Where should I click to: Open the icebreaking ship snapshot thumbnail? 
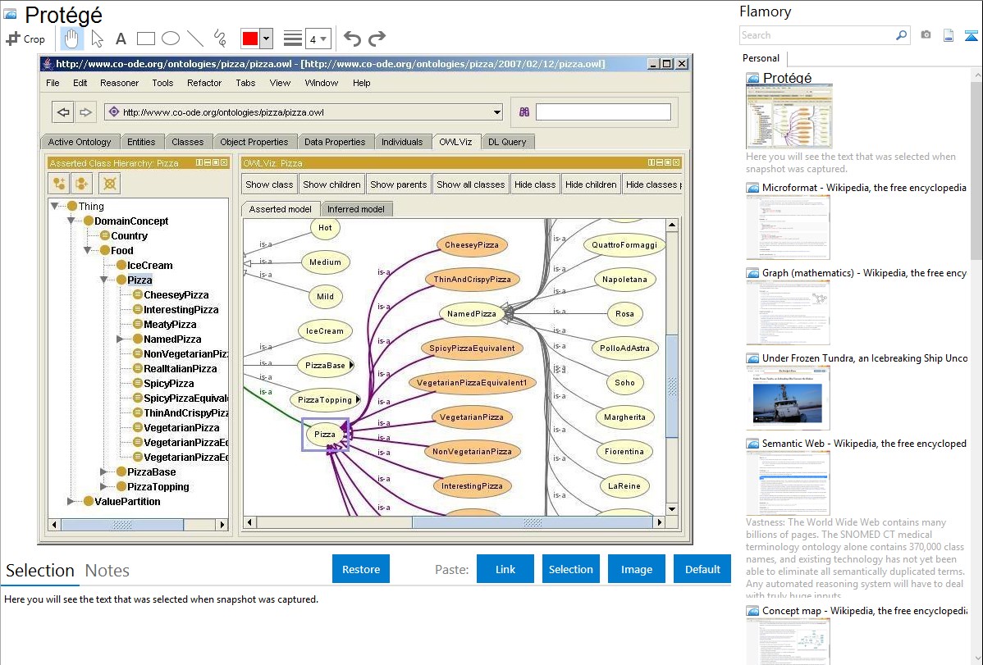788,398
